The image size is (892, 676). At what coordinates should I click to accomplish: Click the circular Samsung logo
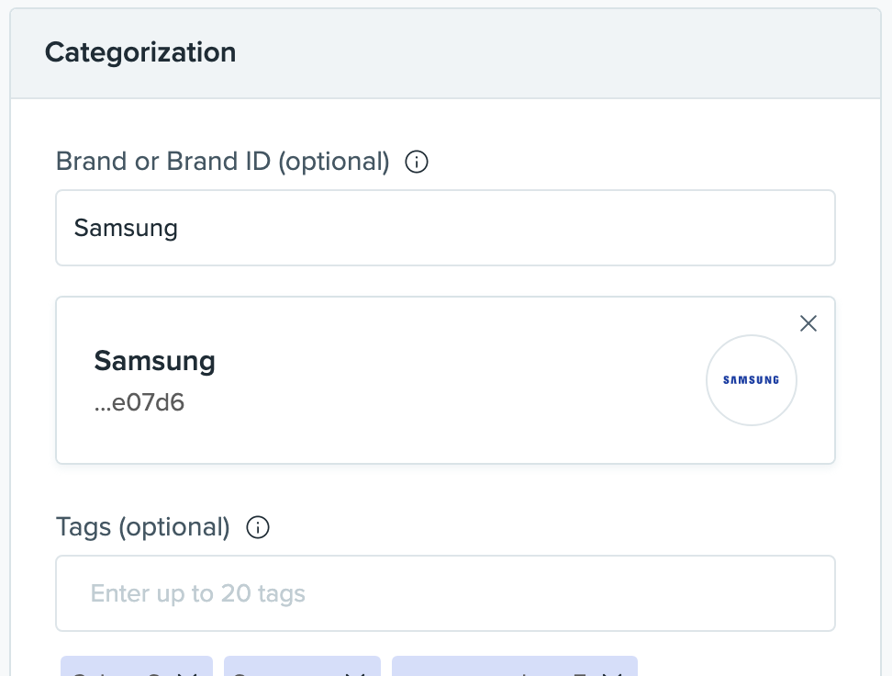tap(752, 380)
